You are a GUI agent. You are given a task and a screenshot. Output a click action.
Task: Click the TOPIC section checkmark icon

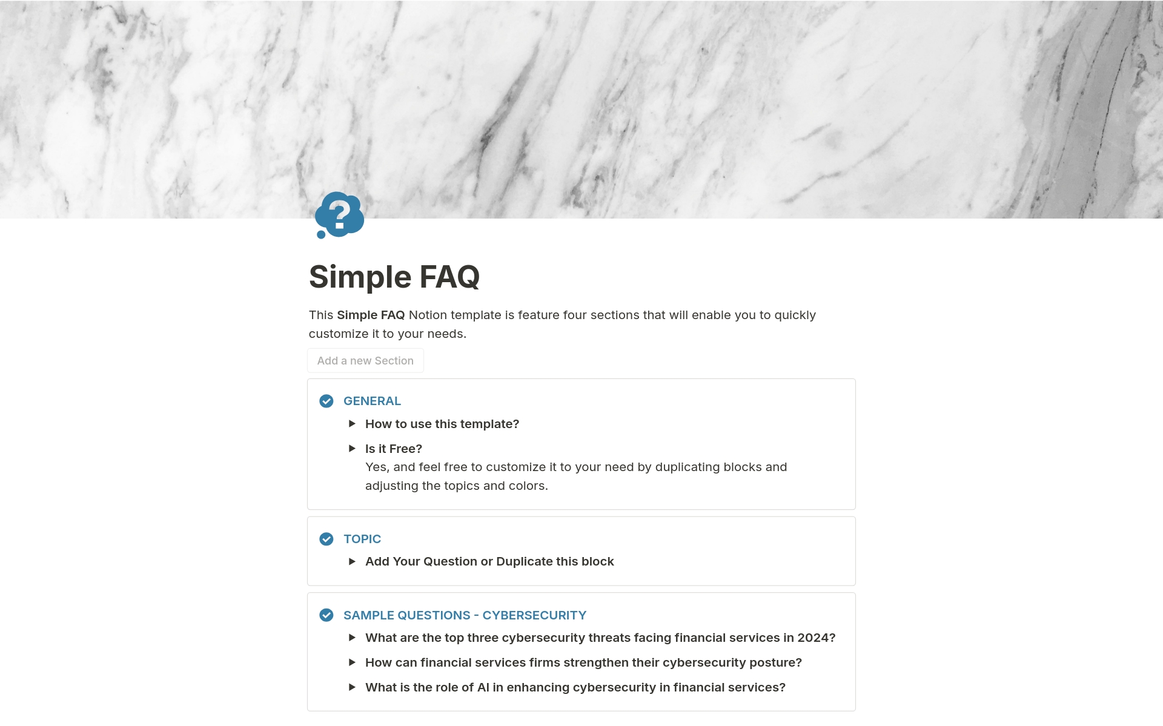[328, 538]
